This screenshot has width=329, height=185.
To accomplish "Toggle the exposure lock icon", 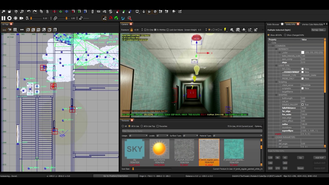I will [x=131, y=30].
